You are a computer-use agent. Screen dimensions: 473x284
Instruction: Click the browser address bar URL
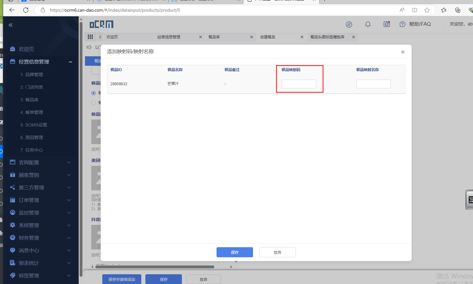tap(115, 10)
